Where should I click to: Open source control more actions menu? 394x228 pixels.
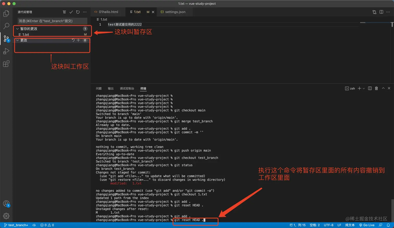coord(85,12)
